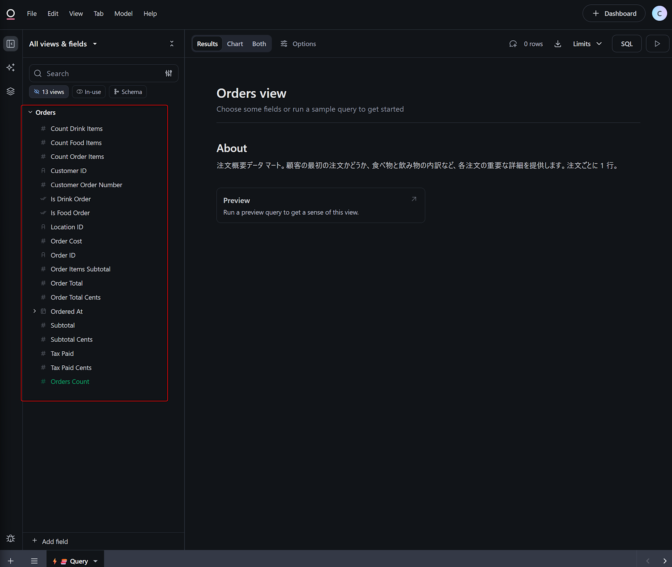Click the search filter sliders icon
Screen dimensions: 672x567
click(169, 73)
